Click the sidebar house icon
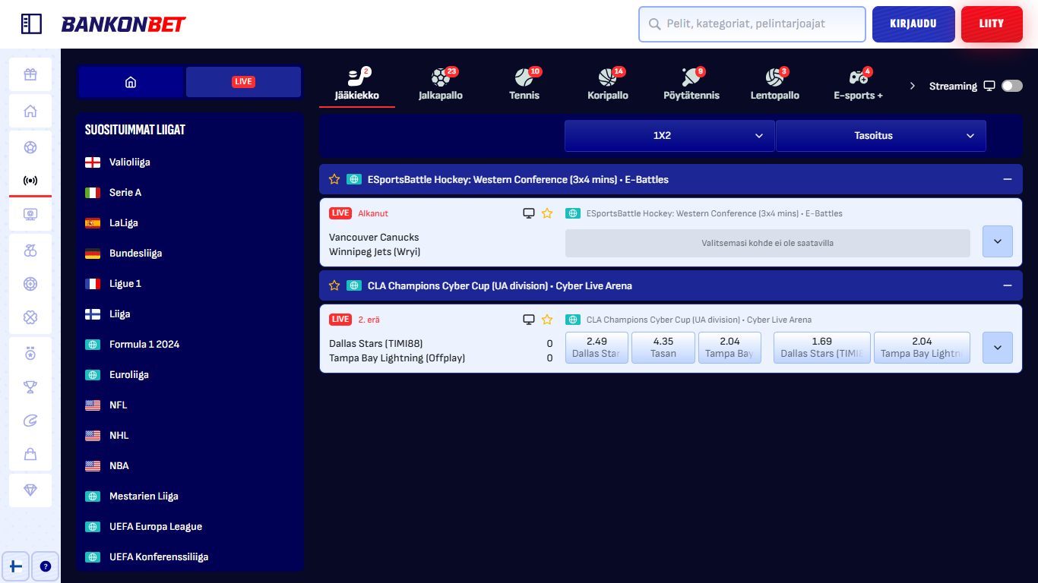 pos(30,112)
